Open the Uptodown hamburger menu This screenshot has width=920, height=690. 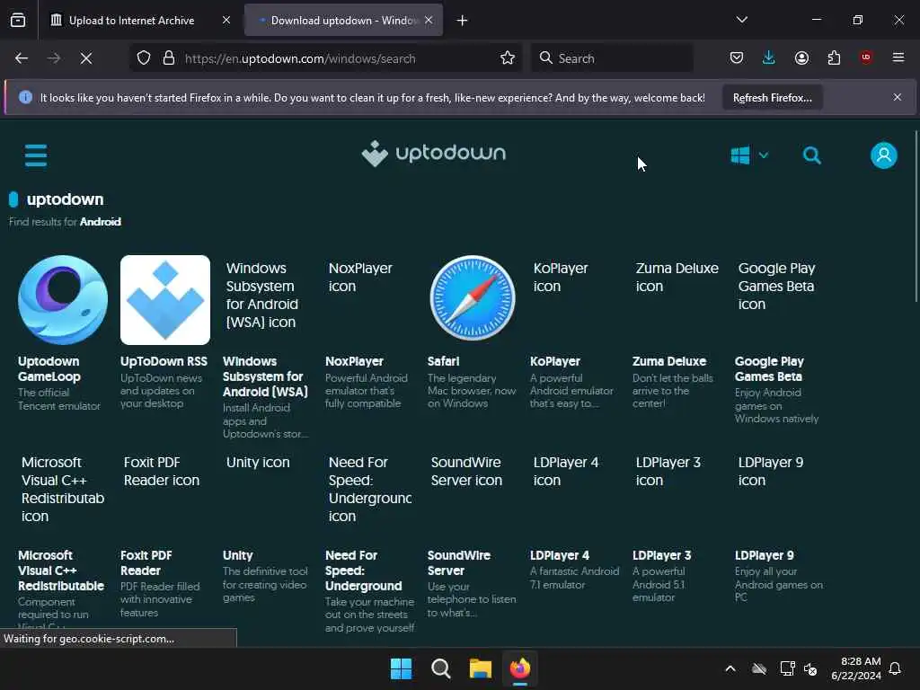[x=36, y=155]
